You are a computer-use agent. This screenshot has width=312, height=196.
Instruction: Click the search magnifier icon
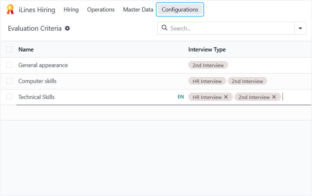coord(164,28)
